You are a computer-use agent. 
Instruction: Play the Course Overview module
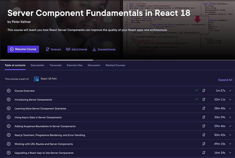pyautogui.click(x=9, y=91)
